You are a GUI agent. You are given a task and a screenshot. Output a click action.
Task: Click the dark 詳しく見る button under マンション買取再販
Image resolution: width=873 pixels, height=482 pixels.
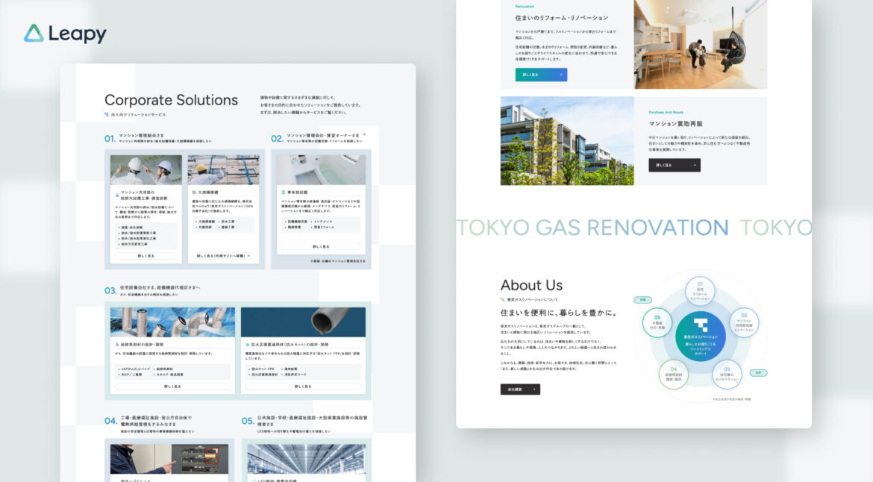[x=675, y=166]
